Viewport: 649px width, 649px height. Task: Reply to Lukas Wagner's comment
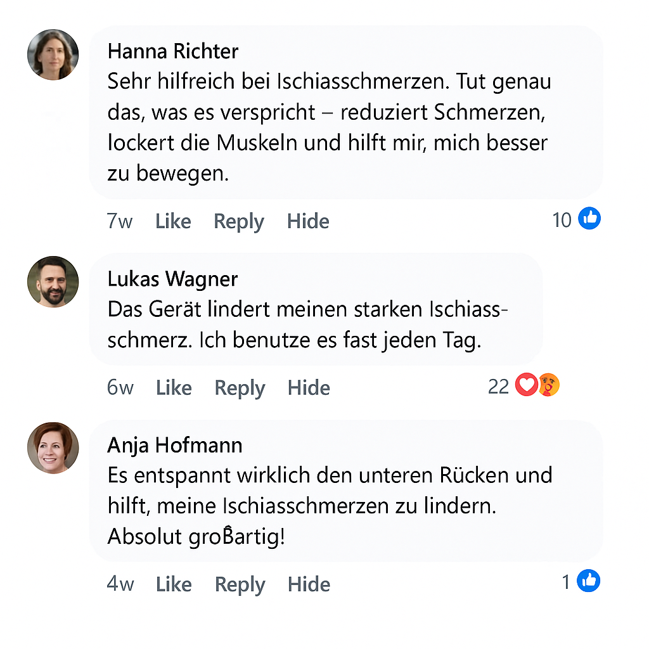[240, 388]
